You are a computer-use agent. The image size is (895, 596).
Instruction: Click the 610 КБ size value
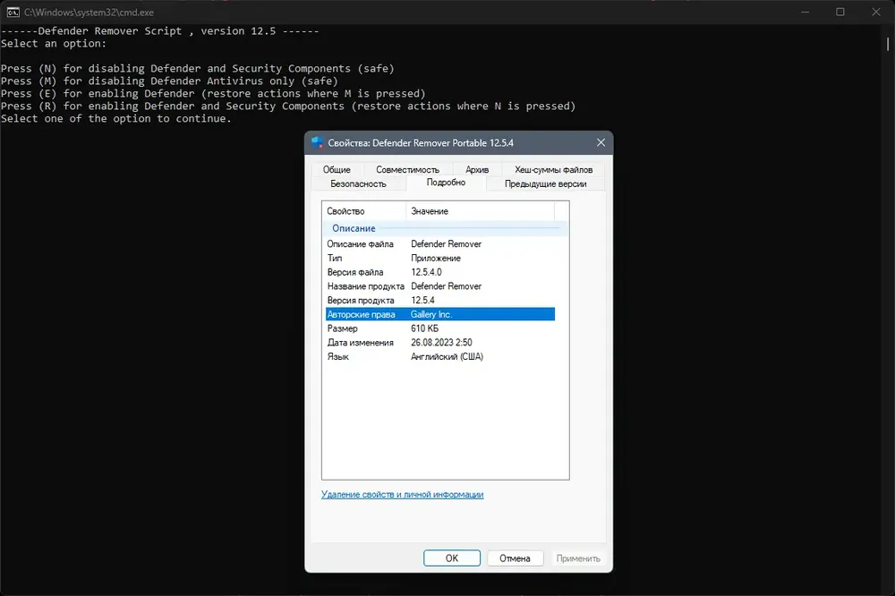click(424, 328)
